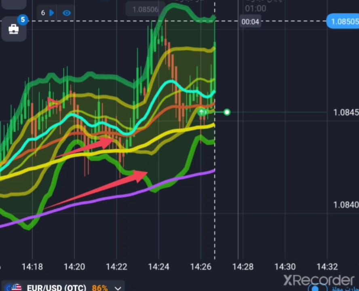The height and width of the screenshot is (291, 359).
Task: Click the 00:04 countdown timer label
Action: coord(250,22)
